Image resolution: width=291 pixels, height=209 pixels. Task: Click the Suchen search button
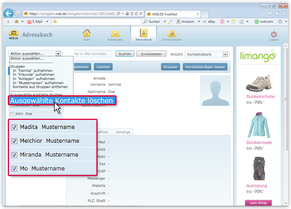[125, 54]
